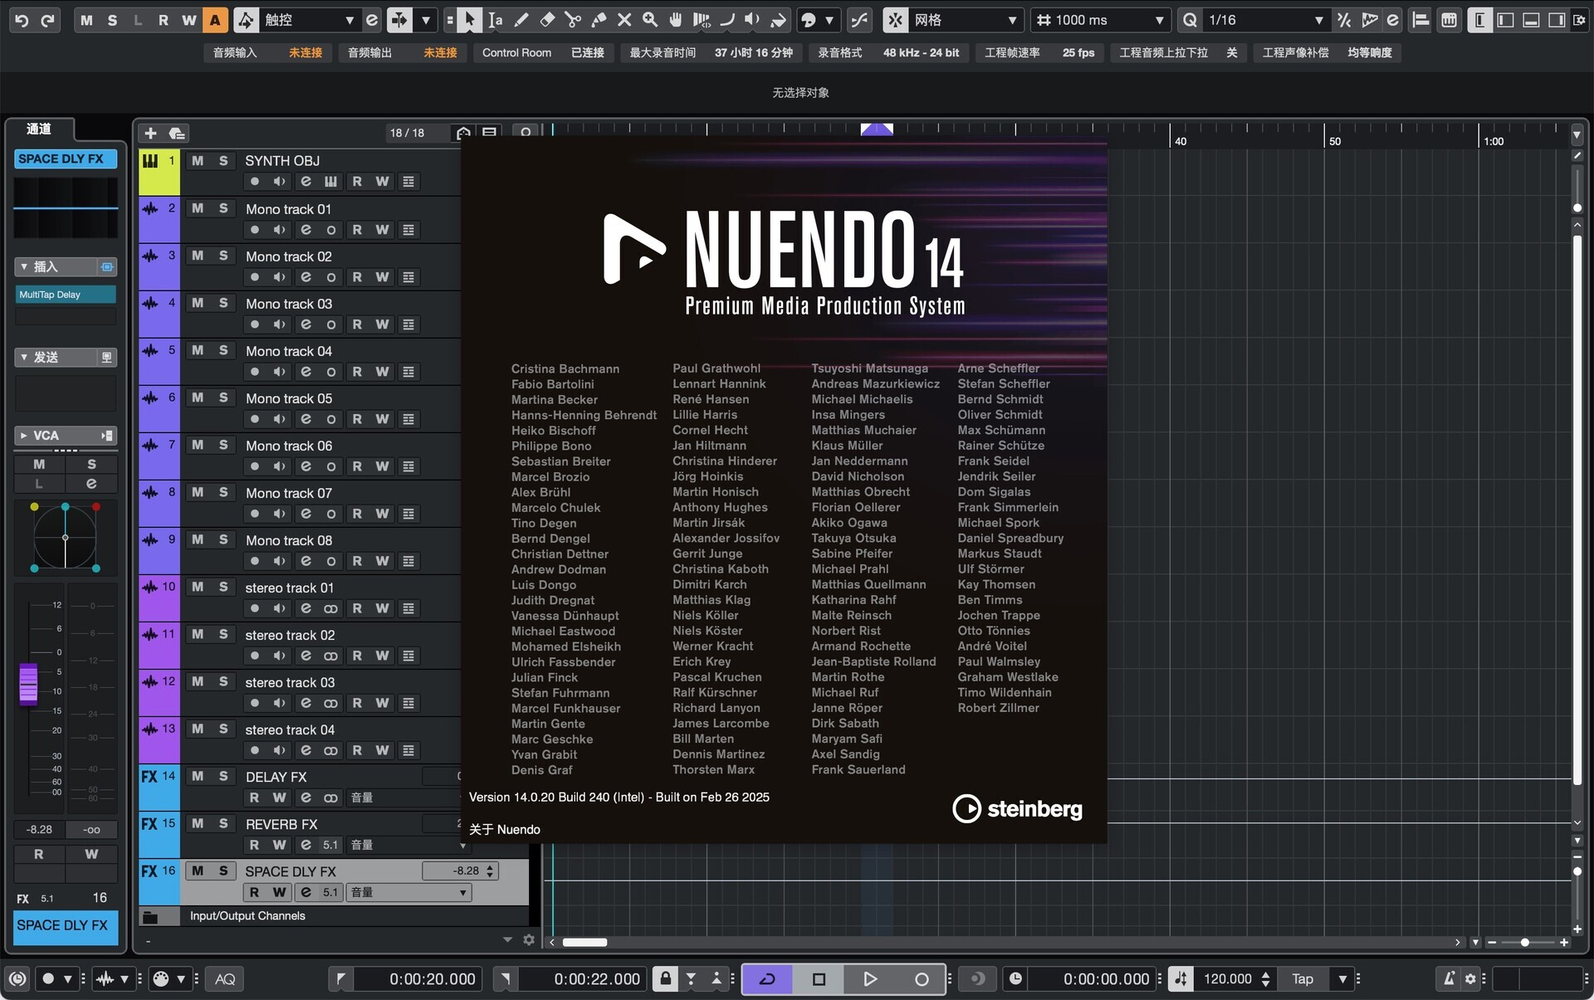This screenshot has height=1000, width=1594.
Task: Select the Range Selection tool
Action: coord(496,20)
